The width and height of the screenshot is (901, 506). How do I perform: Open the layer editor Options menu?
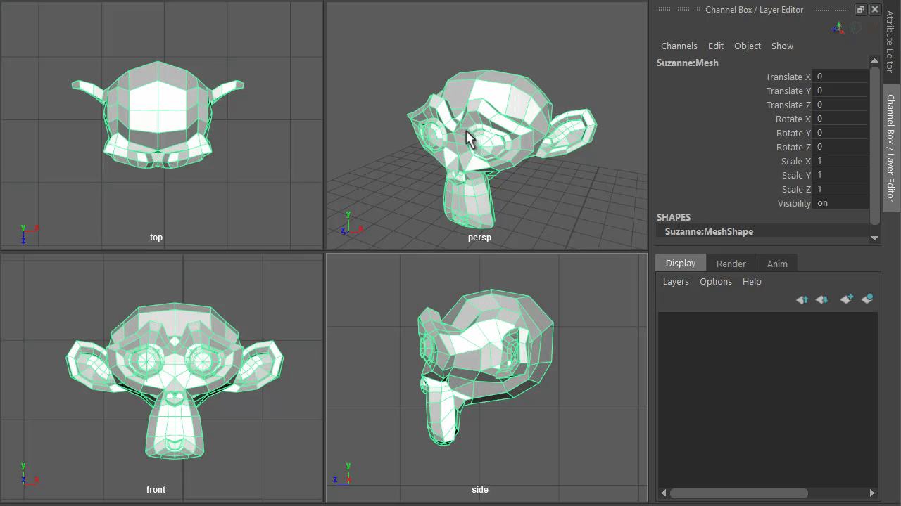(x=716, y=281)
